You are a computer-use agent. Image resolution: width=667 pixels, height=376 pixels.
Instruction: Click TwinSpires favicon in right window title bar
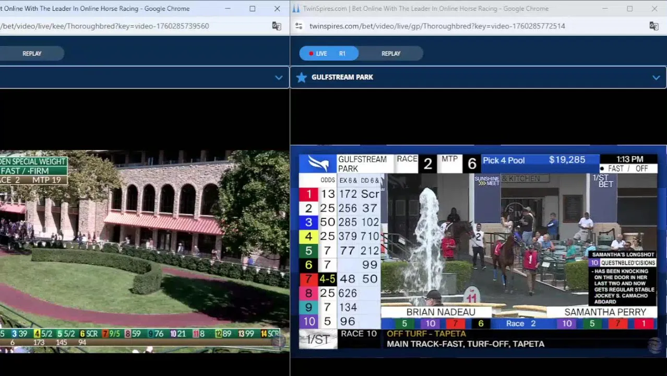296,8
